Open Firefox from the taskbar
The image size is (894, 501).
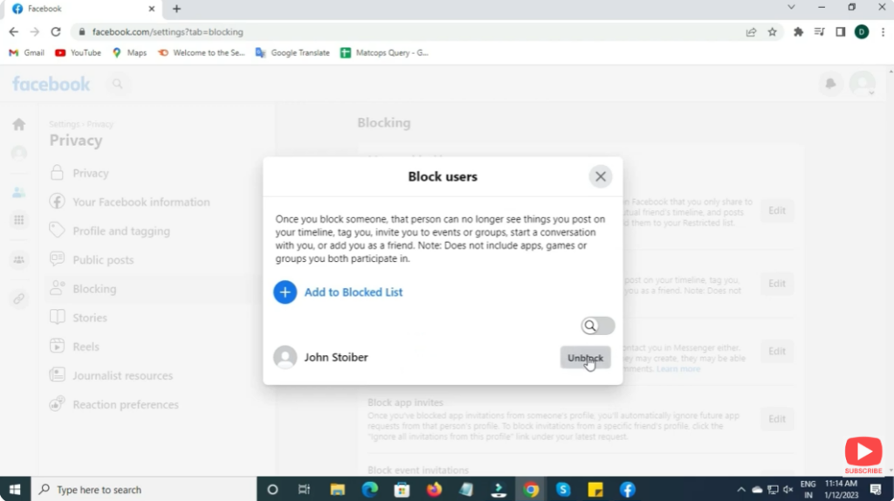434,490
